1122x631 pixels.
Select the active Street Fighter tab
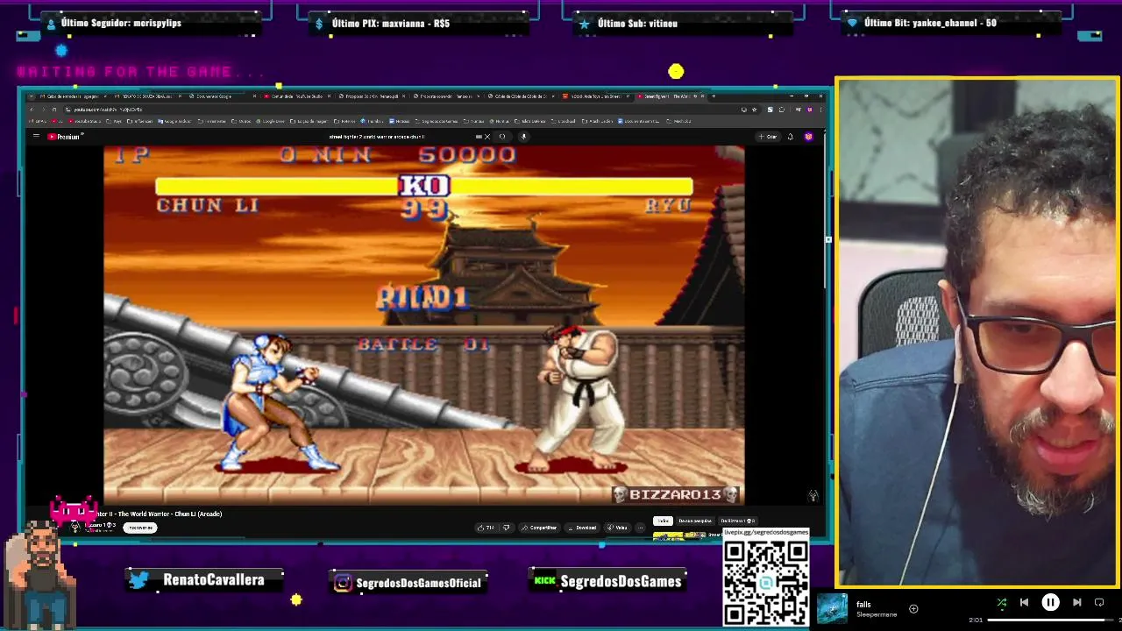point(671,96)
